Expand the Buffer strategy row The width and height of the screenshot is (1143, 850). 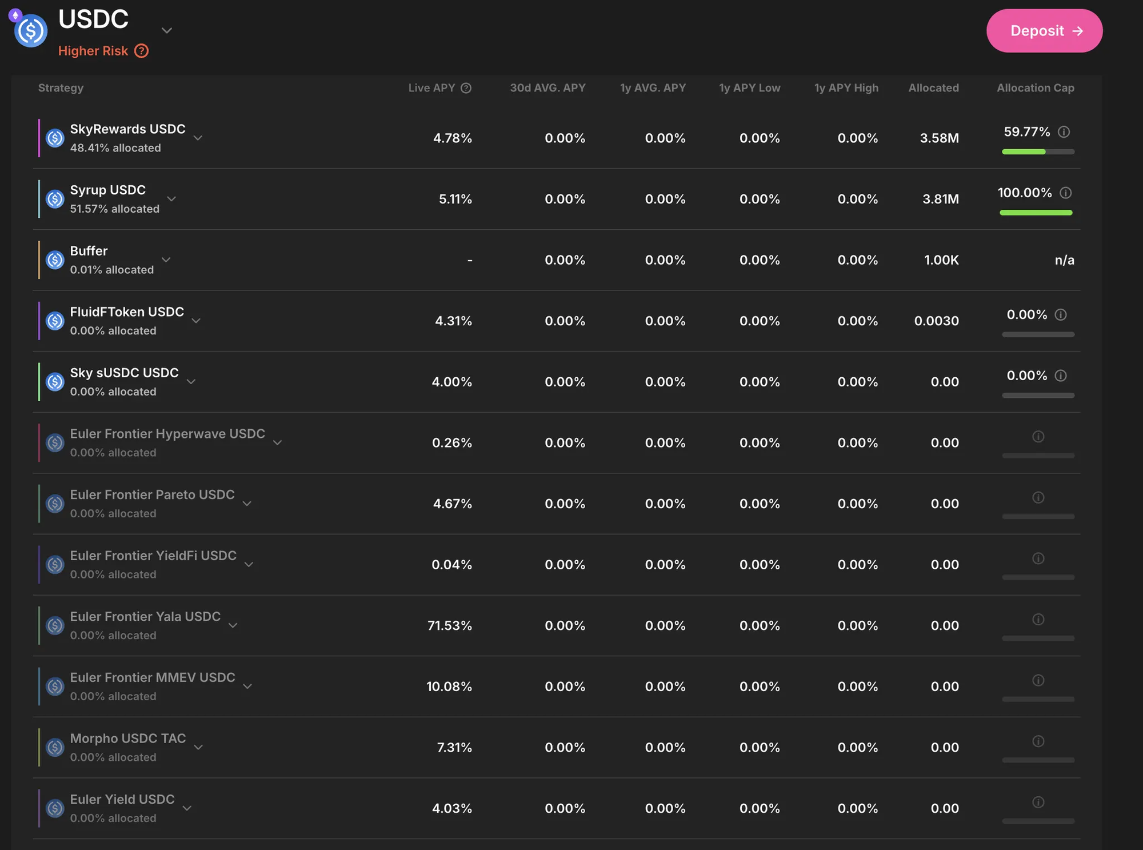tap(166, 260)
